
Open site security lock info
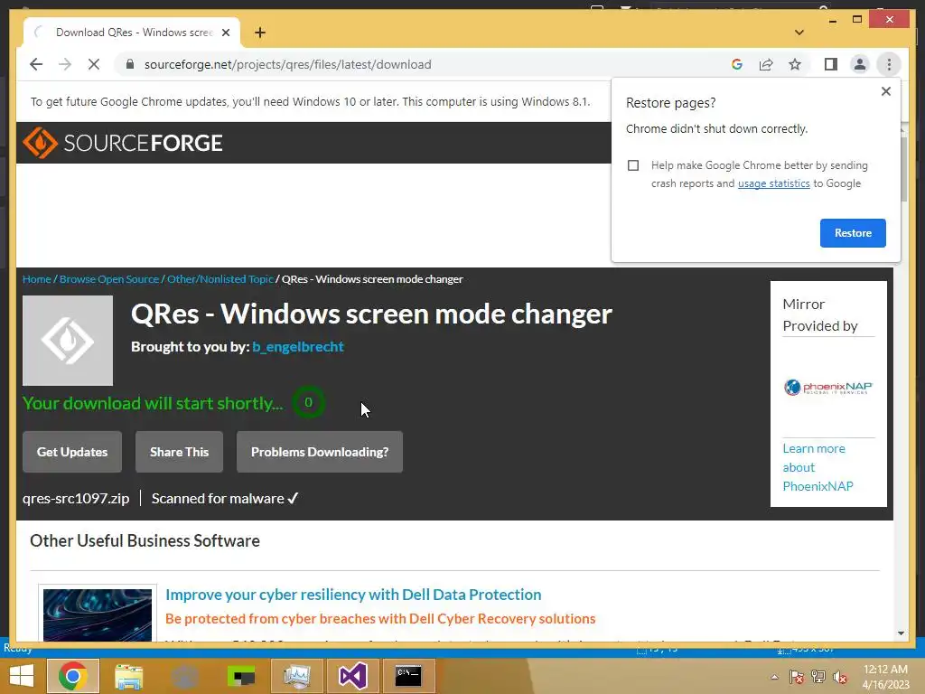130,64
